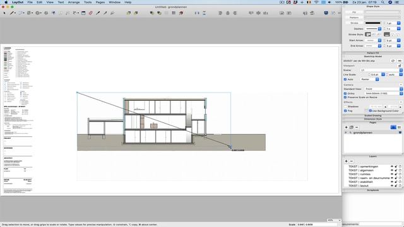Delete layer with the Layers minus button
The height and width of the screenshot is (227, 404).
pos(352,161)
